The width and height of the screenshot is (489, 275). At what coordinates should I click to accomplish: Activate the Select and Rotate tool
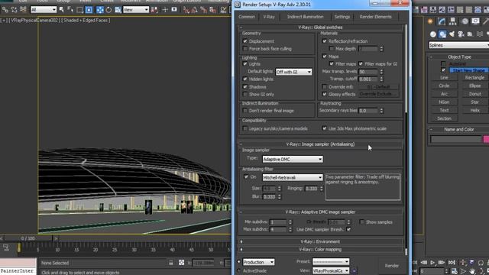coord(108,10)
